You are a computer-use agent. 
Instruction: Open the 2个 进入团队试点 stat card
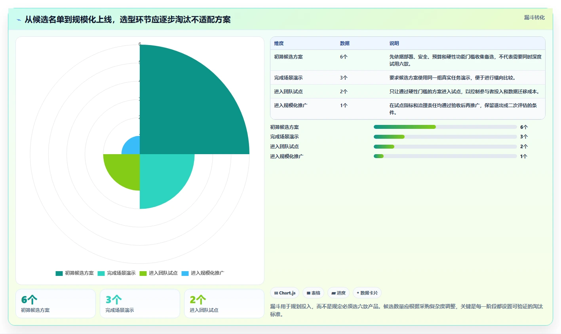pos(224,304)
